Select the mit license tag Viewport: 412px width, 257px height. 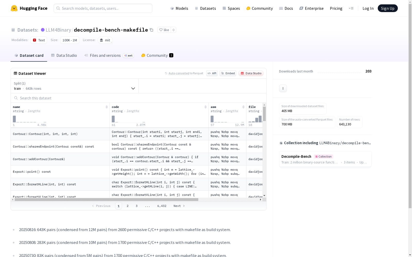(105, 40)
